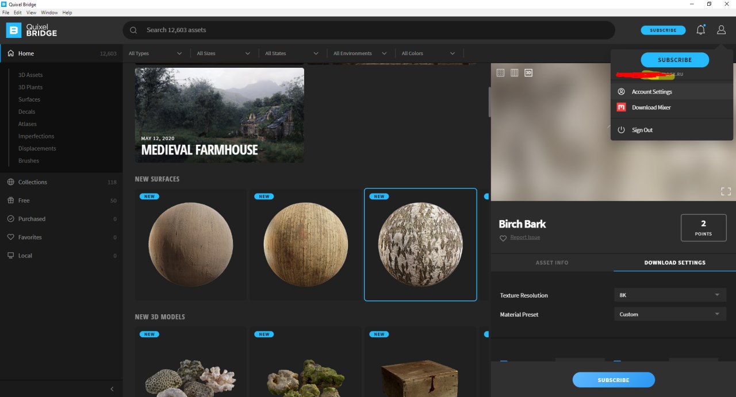Select Surfaces category

[x=29, y=99]
